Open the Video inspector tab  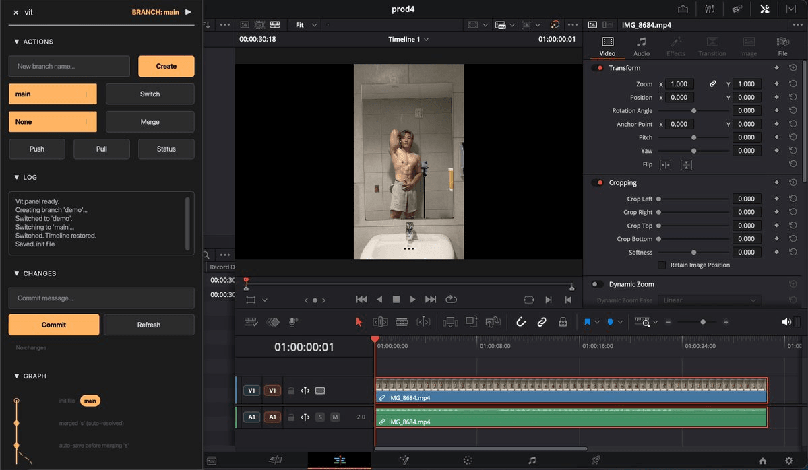[x=608, y=46]
